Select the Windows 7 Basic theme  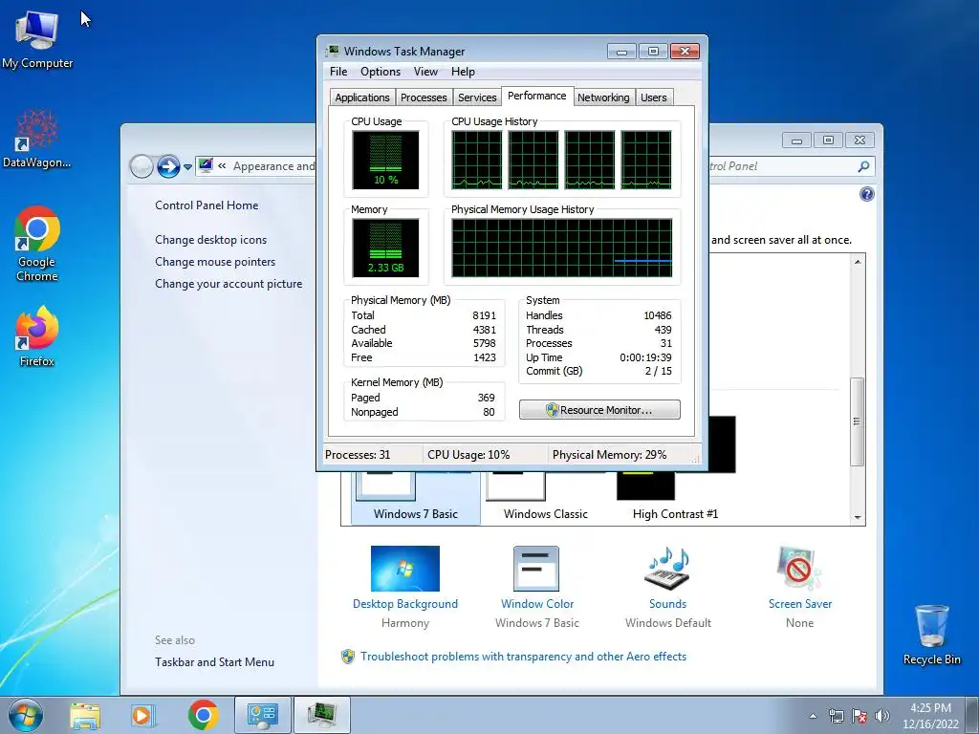click(x=415, y=498)
